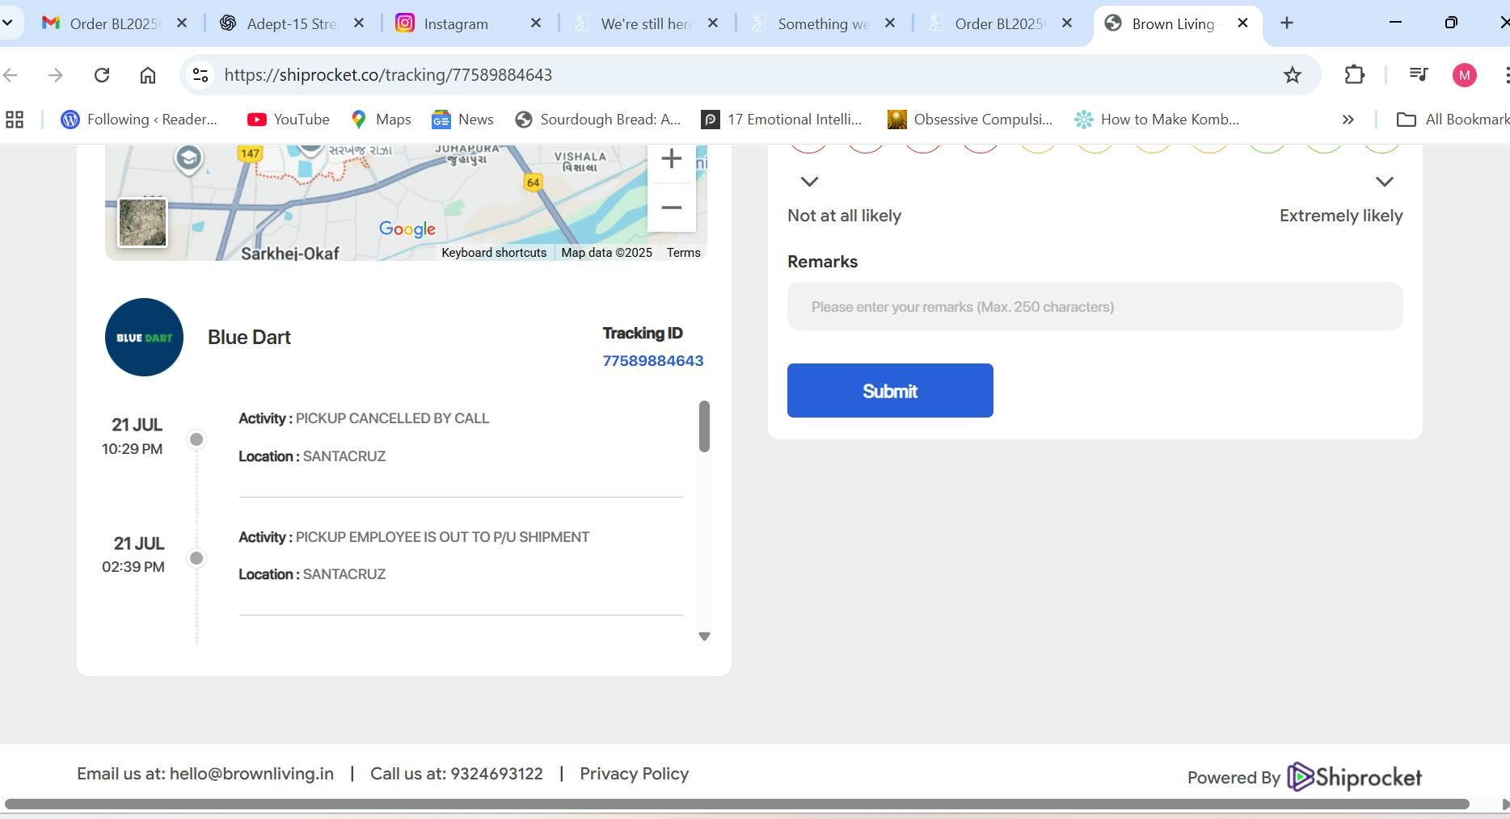This screenshot has height=819, width=1510.
Task: Click the address bar URL
Action: pyautogui.click(x=388, y=75)
